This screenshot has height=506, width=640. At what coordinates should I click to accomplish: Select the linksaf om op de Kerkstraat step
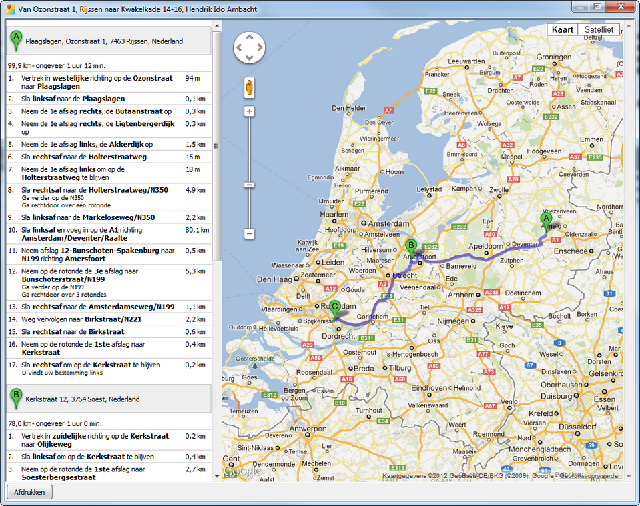109,457
